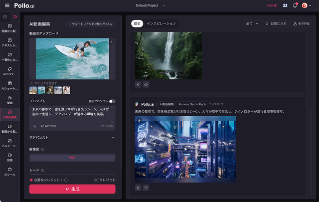The image size is (319, 202).
Task: Switch to the image mode icon tab
Action: point(5,17)
